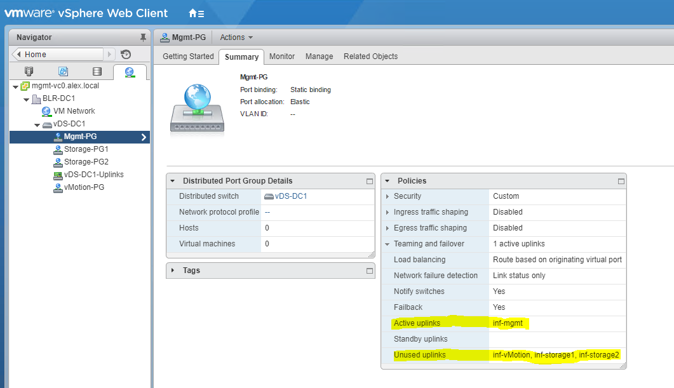Viewport: 674px width, 388px height.
Task: Open the vDS-DC1 distributed switch link
Action: (290, 196)
